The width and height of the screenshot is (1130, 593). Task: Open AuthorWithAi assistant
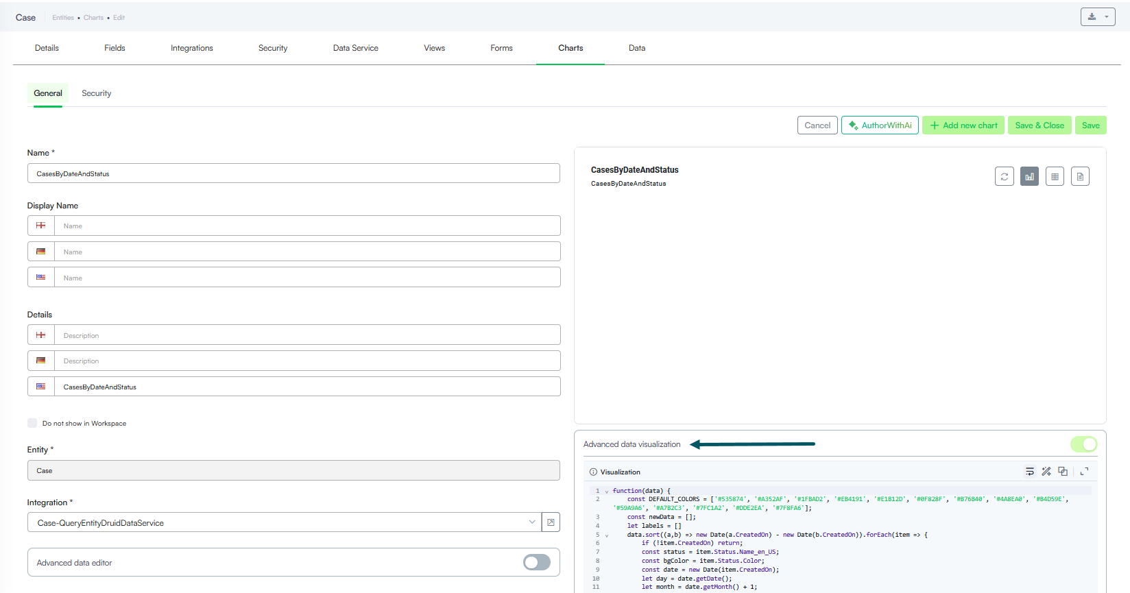[880, 125]
